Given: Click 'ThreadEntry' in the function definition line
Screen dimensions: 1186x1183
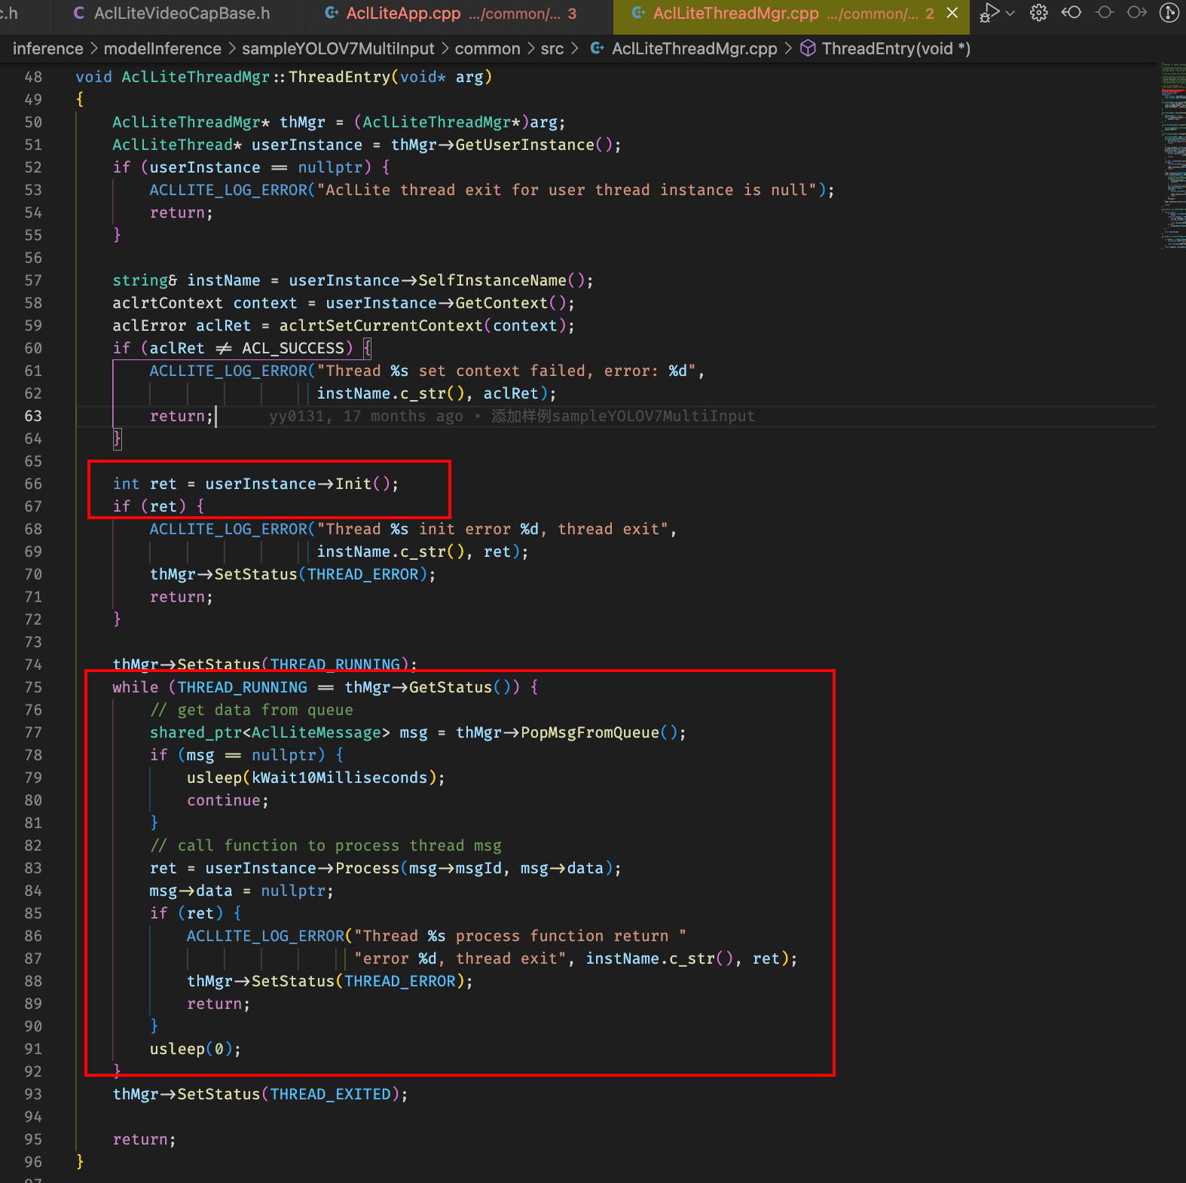Looking at the screenshot, I should [340, 77].
